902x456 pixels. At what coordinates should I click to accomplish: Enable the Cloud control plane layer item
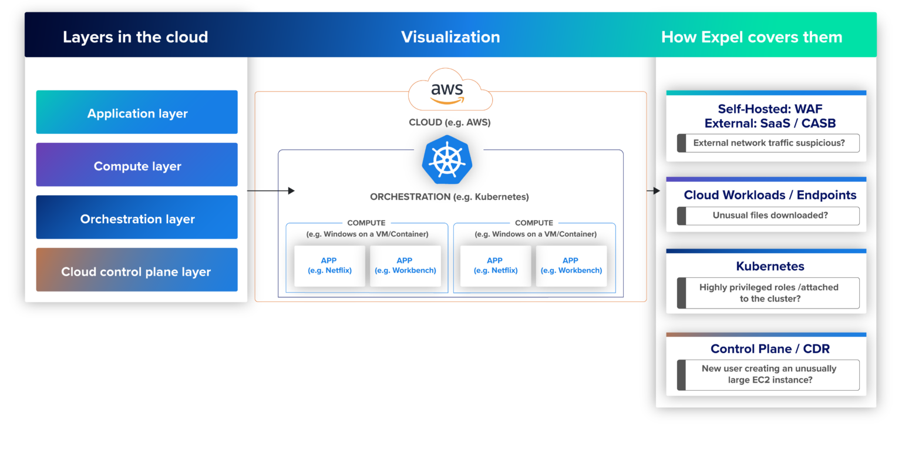[137, 270]
